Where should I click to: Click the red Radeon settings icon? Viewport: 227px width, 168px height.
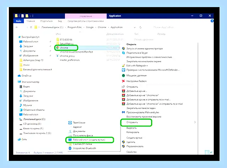click(123, 81)
